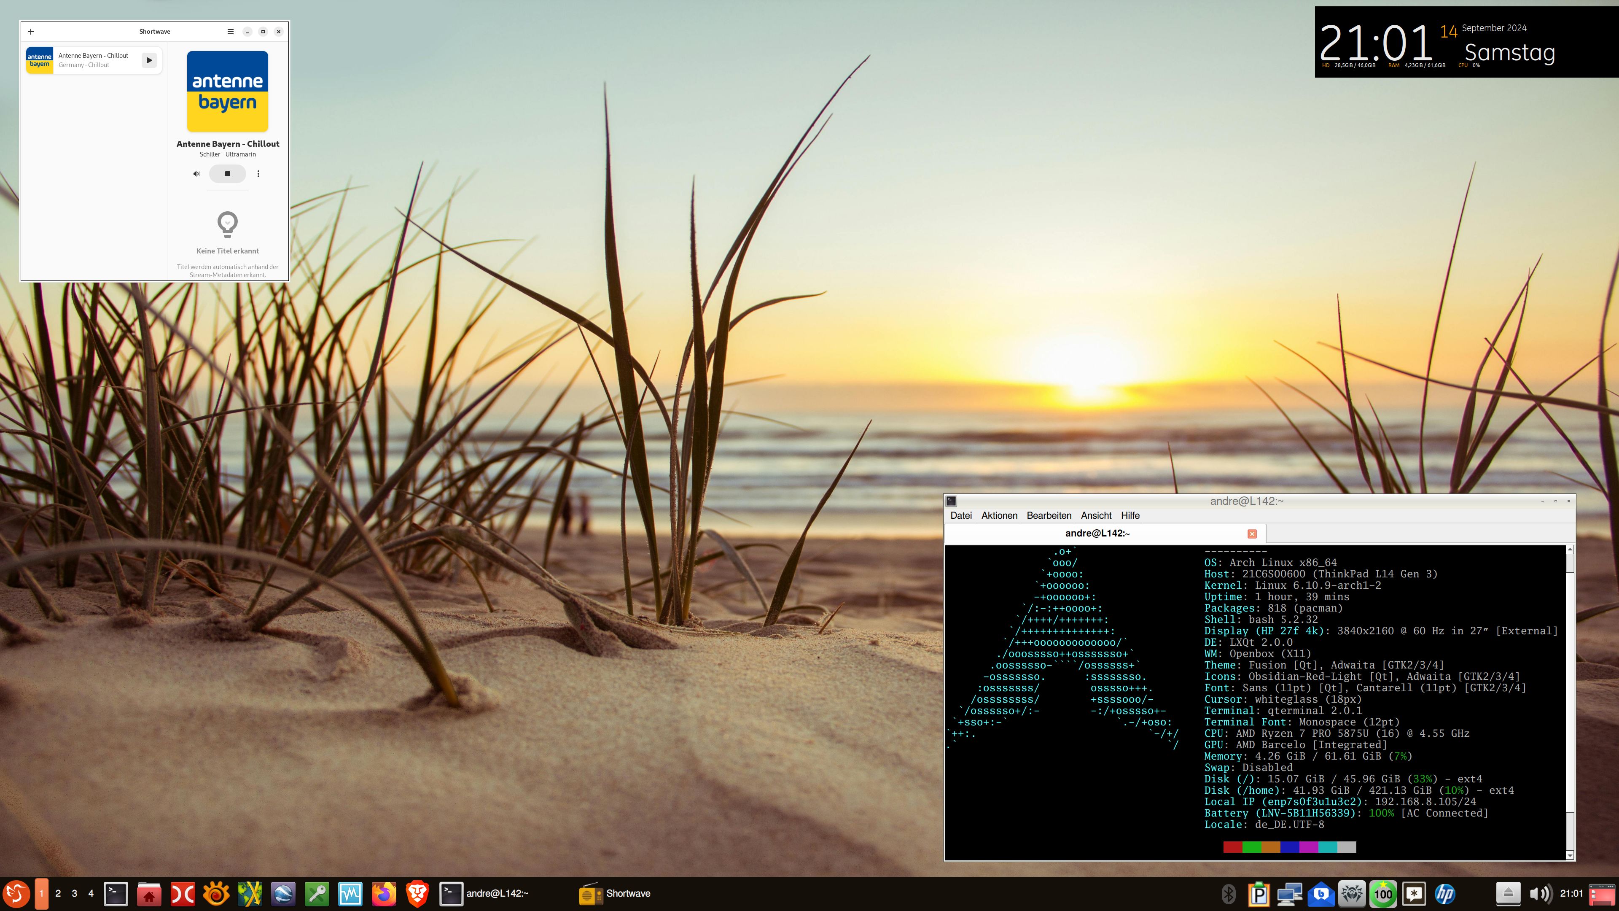
Task: Click the 'DE: LXQt 2.0.0' line
Action: tap(1248, 642)
